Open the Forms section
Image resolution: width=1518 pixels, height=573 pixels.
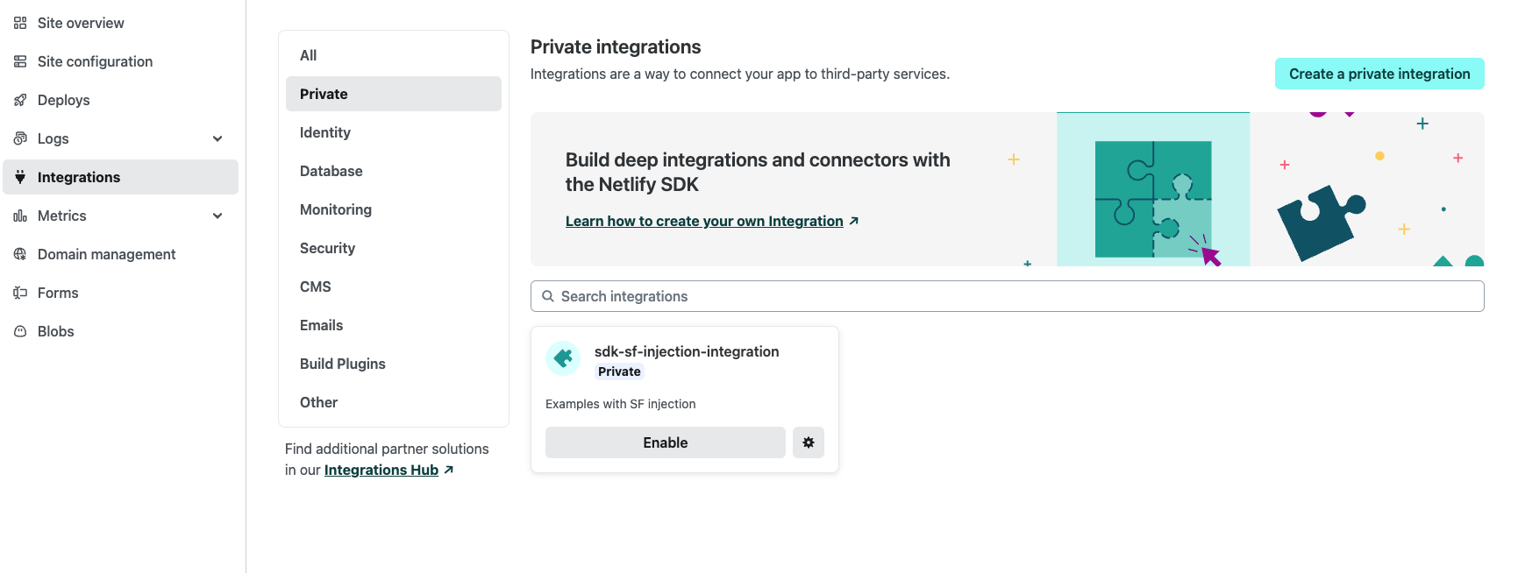[121, 293]
